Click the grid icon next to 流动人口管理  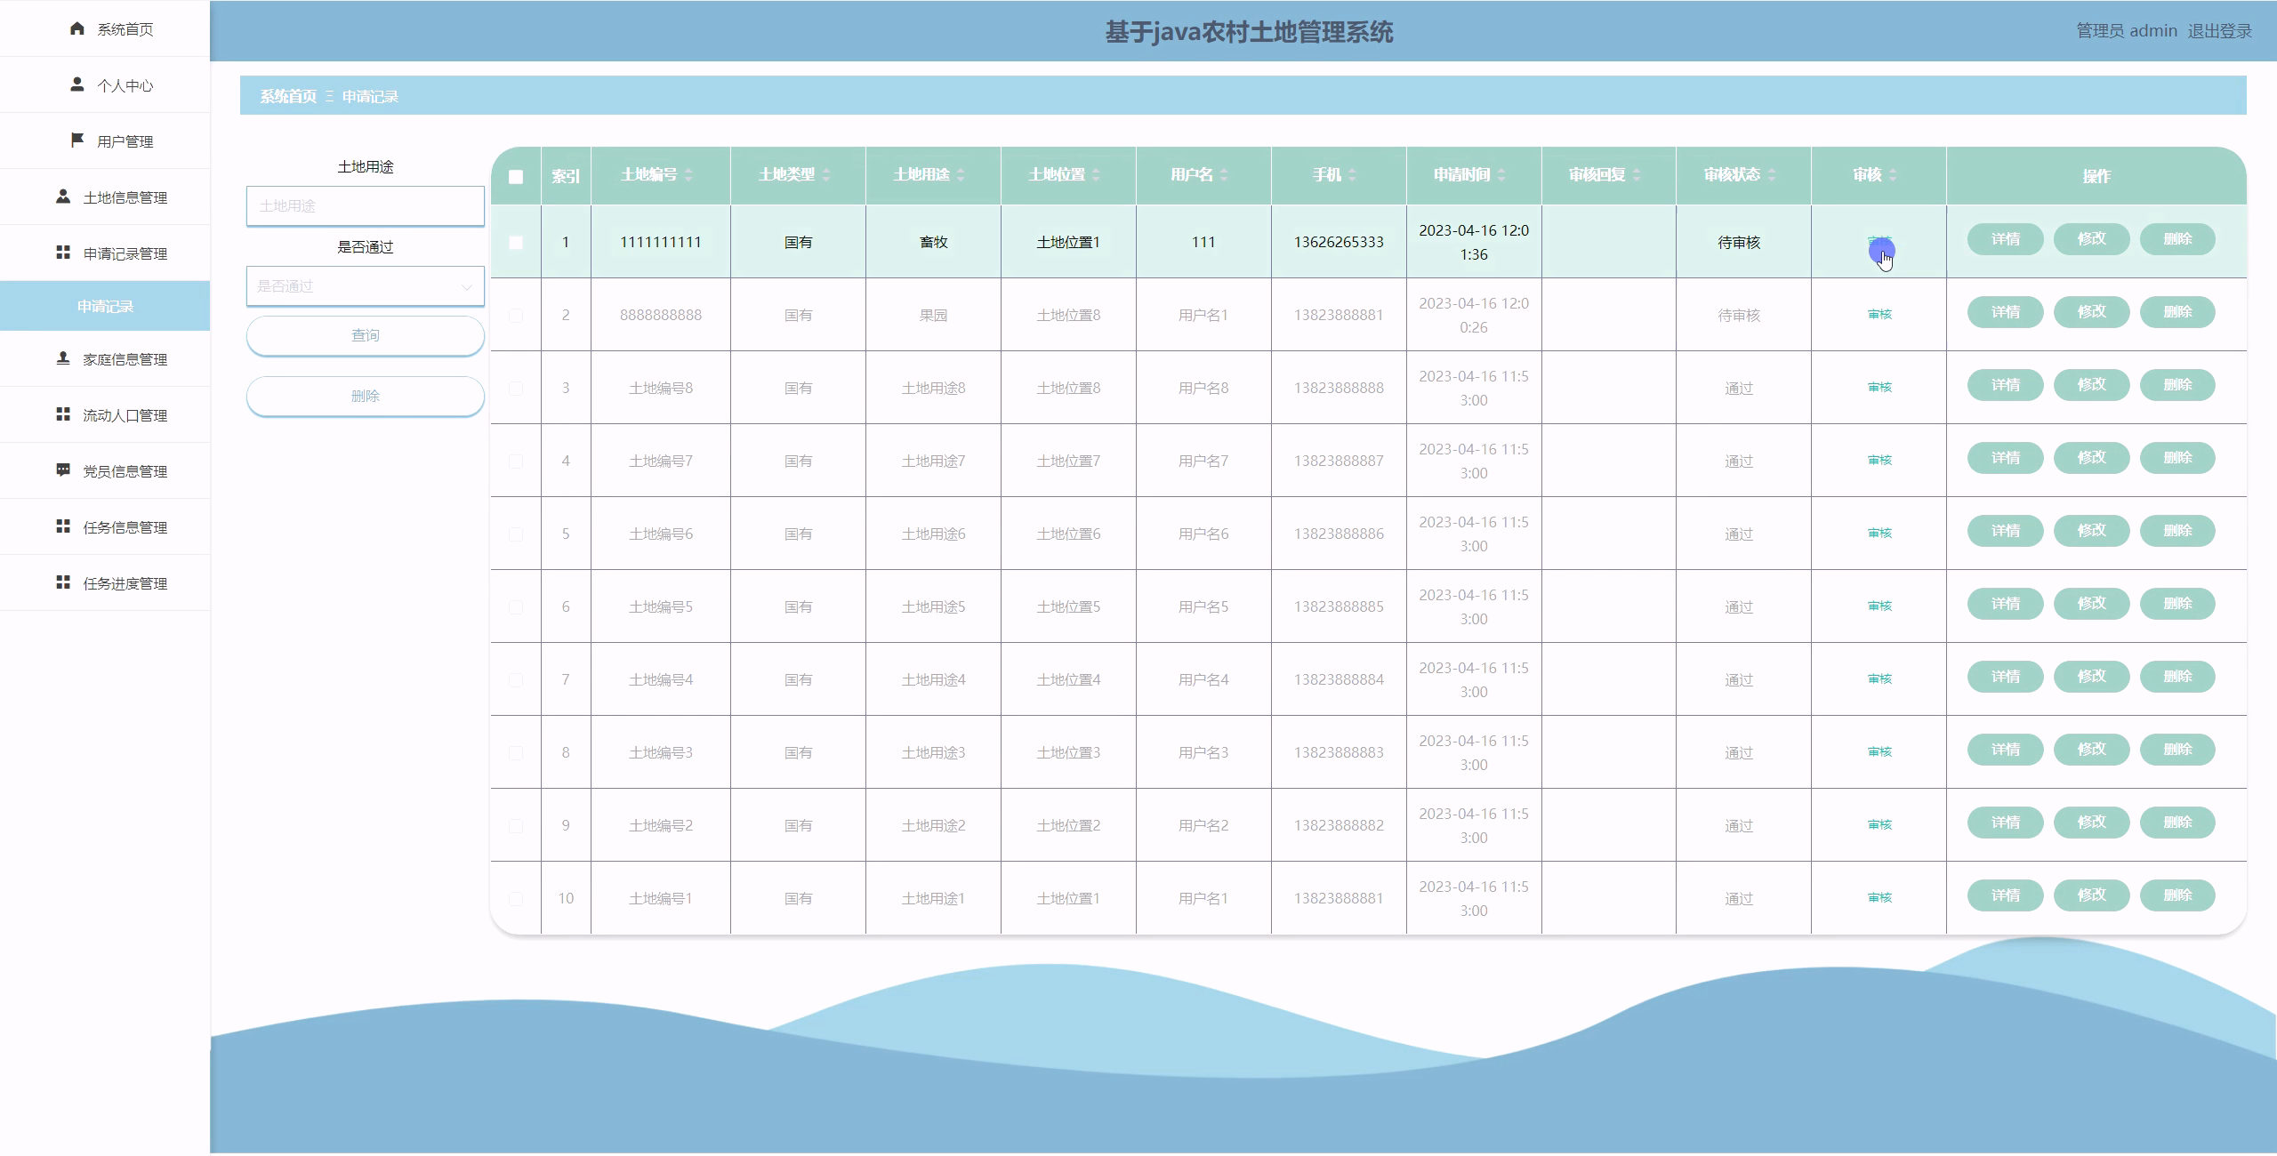62,414
